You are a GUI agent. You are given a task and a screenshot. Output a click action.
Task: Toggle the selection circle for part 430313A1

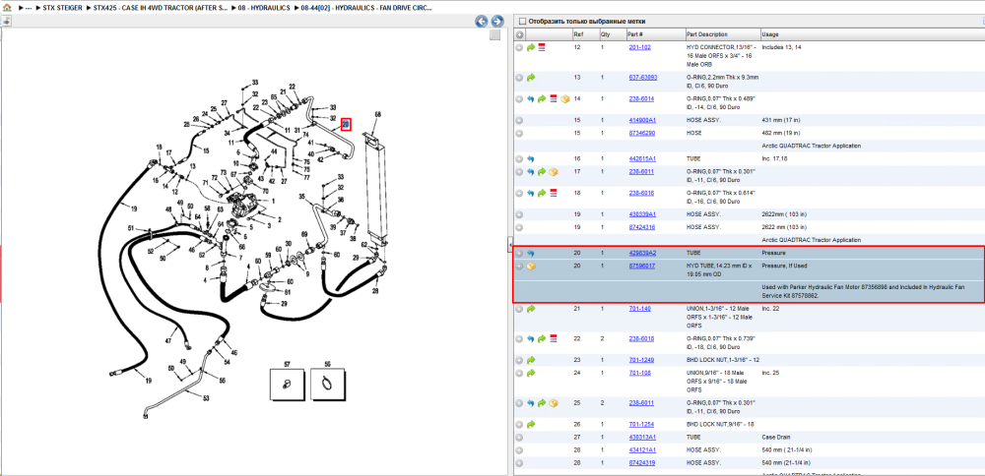[519, 437]
